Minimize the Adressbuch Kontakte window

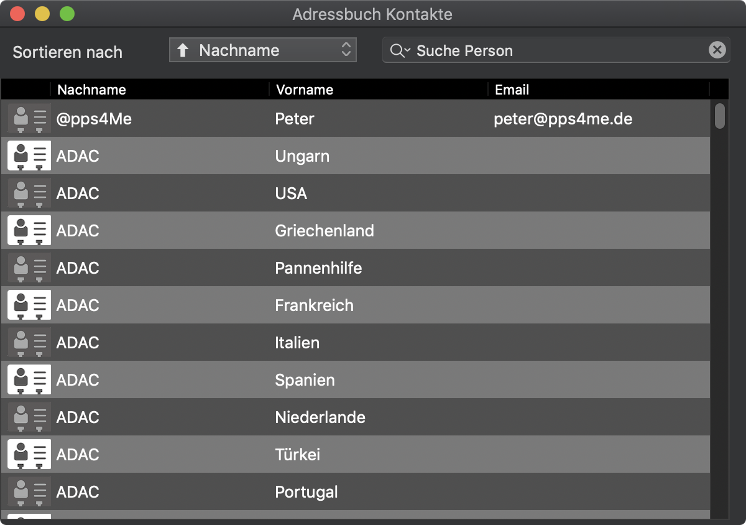pyautogui.click(x=42, y=14)
